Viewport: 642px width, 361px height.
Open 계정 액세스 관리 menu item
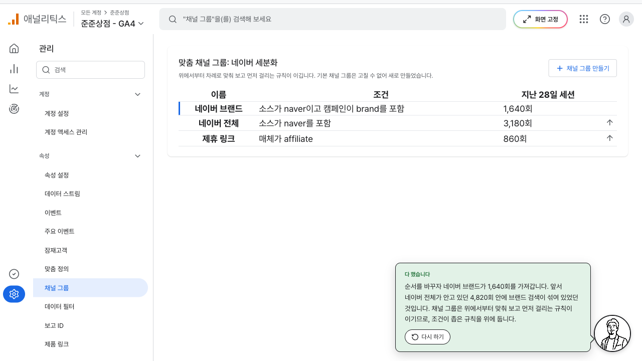90,132
